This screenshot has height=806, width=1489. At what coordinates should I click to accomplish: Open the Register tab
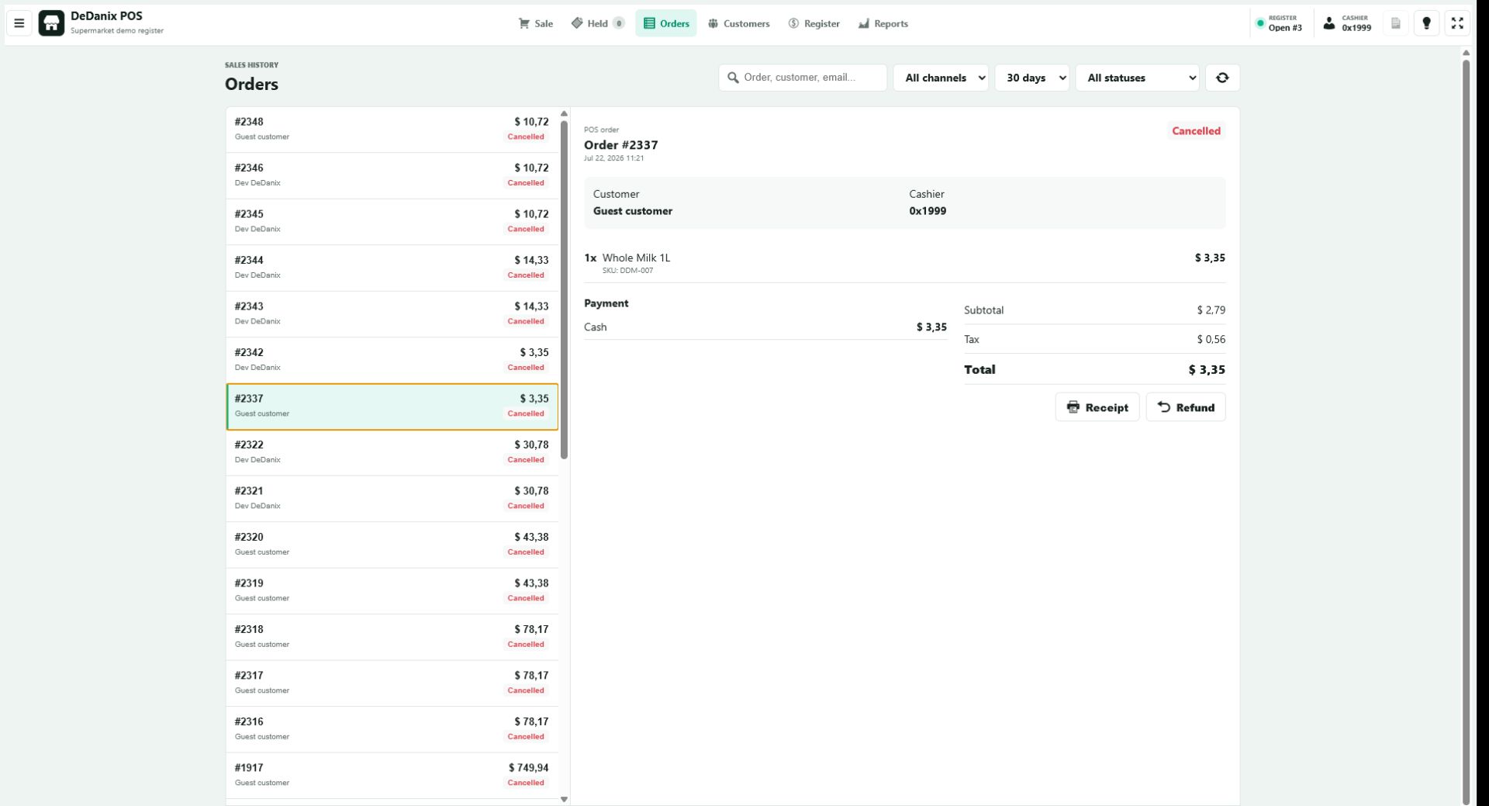coord(814,23)
